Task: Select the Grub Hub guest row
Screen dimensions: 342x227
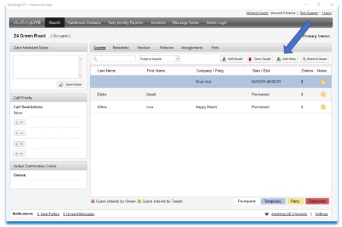Action: pyautogui.click(x=211, y=81)
